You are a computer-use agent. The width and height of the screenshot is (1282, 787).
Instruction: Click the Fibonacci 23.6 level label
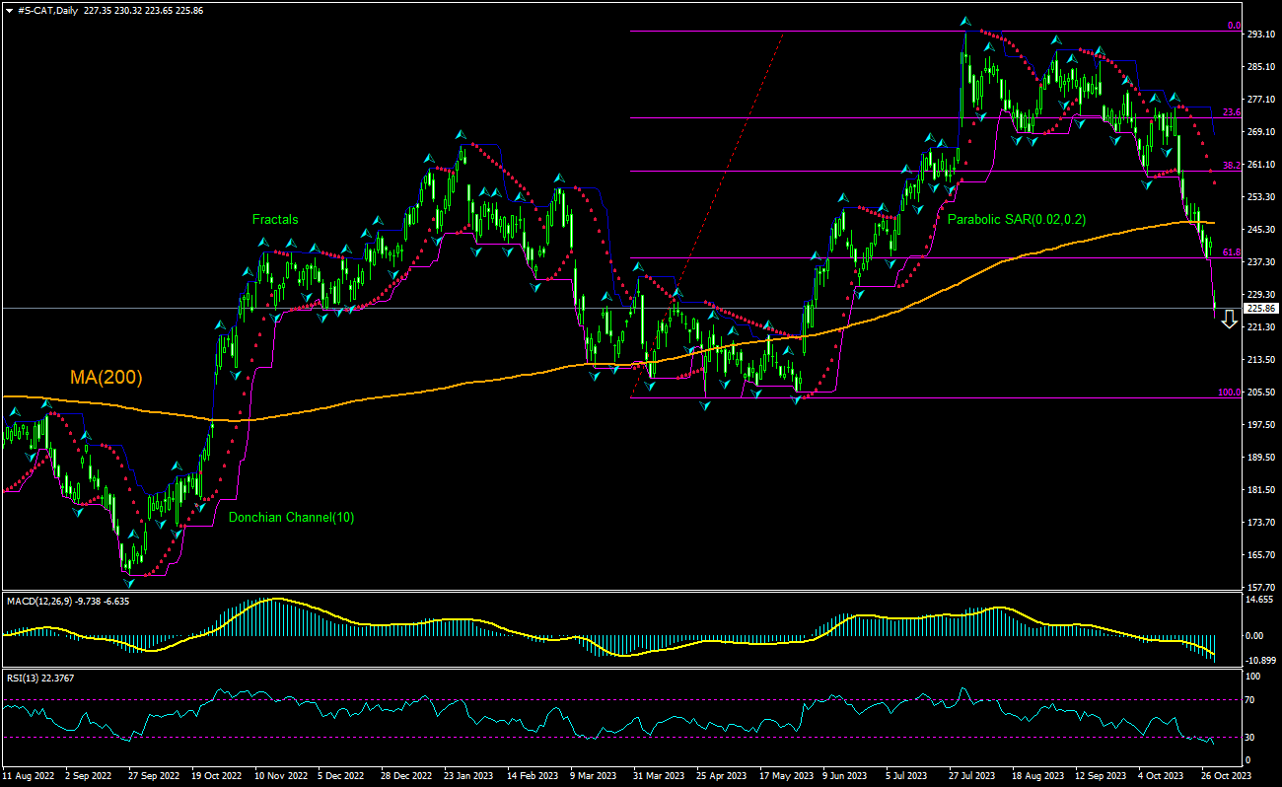1230,111
